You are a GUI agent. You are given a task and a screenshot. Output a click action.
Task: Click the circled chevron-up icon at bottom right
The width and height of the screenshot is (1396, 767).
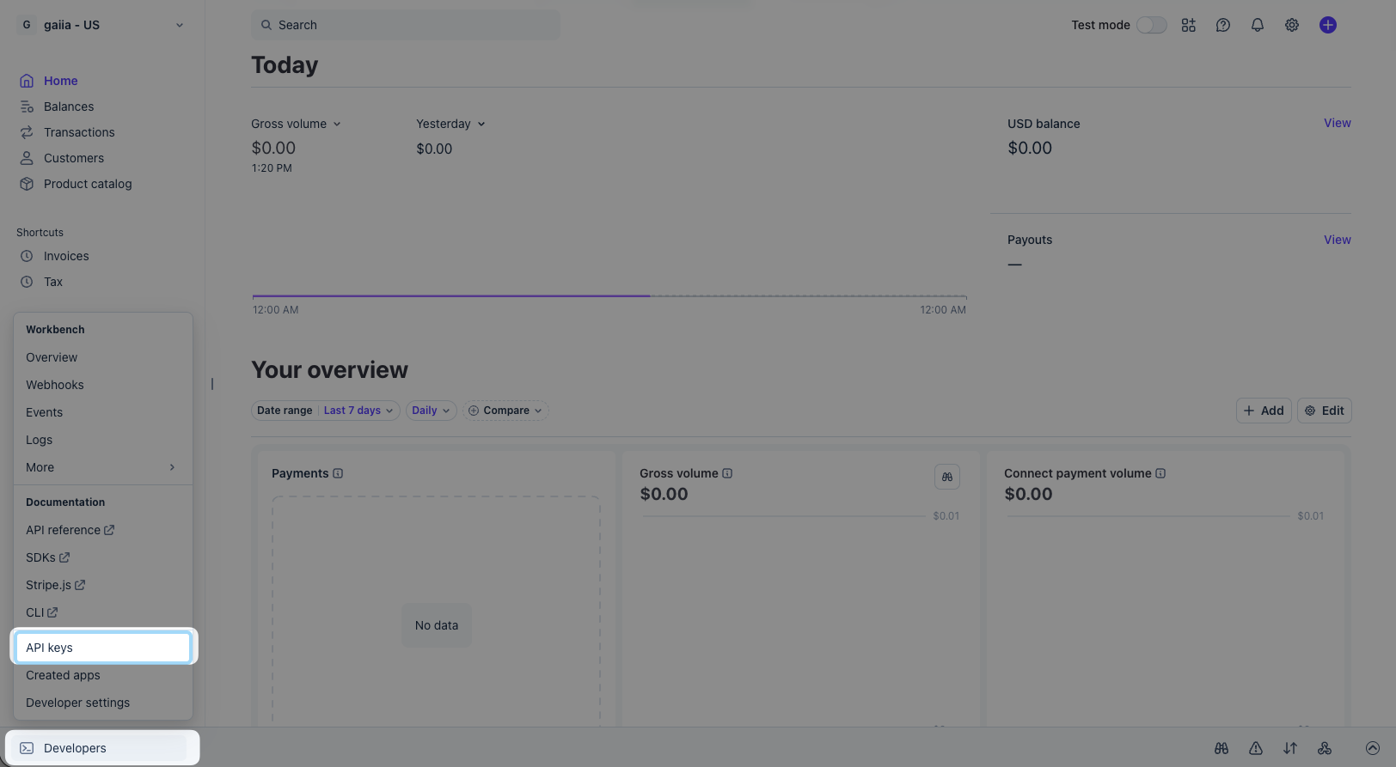tap(1373, 748)
